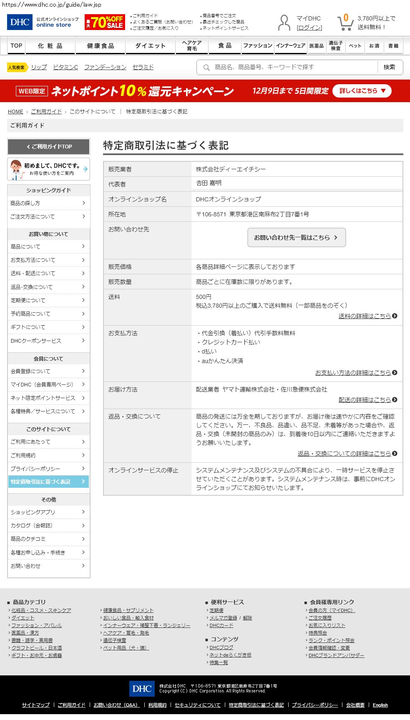Open 返品･交換について sidebar item
This screenshot has height=720, width=410.
tap(48, 287)
